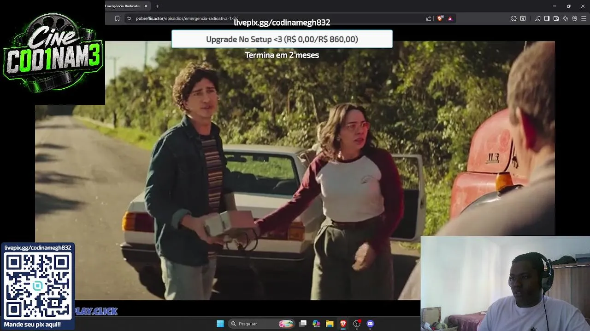
Task: Click the share page icon in address bar
Action: (x=429, y=18)
